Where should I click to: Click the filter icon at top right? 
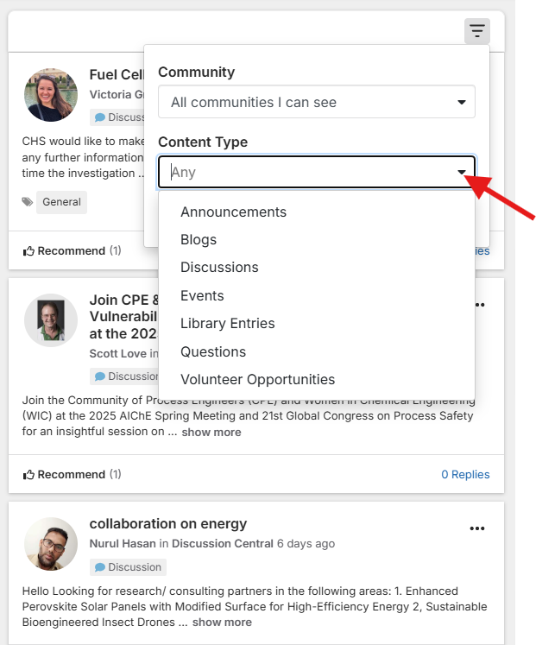click(476, 32)
